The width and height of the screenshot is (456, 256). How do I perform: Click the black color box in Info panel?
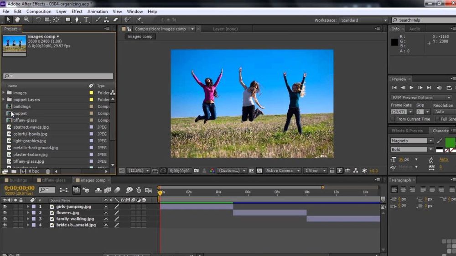point(394,42)
